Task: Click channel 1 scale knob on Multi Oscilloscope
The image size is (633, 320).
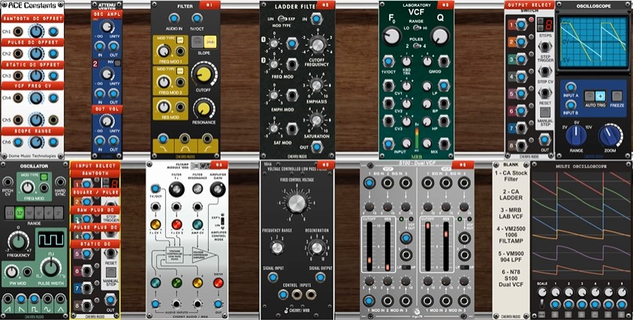Action: point(555,291)
